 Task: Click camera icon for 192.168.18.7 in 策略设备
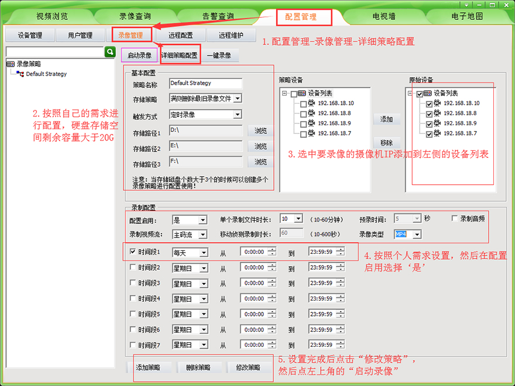pos(311,134)
